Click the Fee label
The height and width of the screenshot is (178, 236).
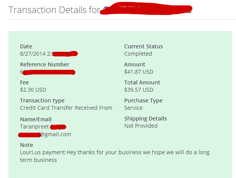tap(24, 82)
